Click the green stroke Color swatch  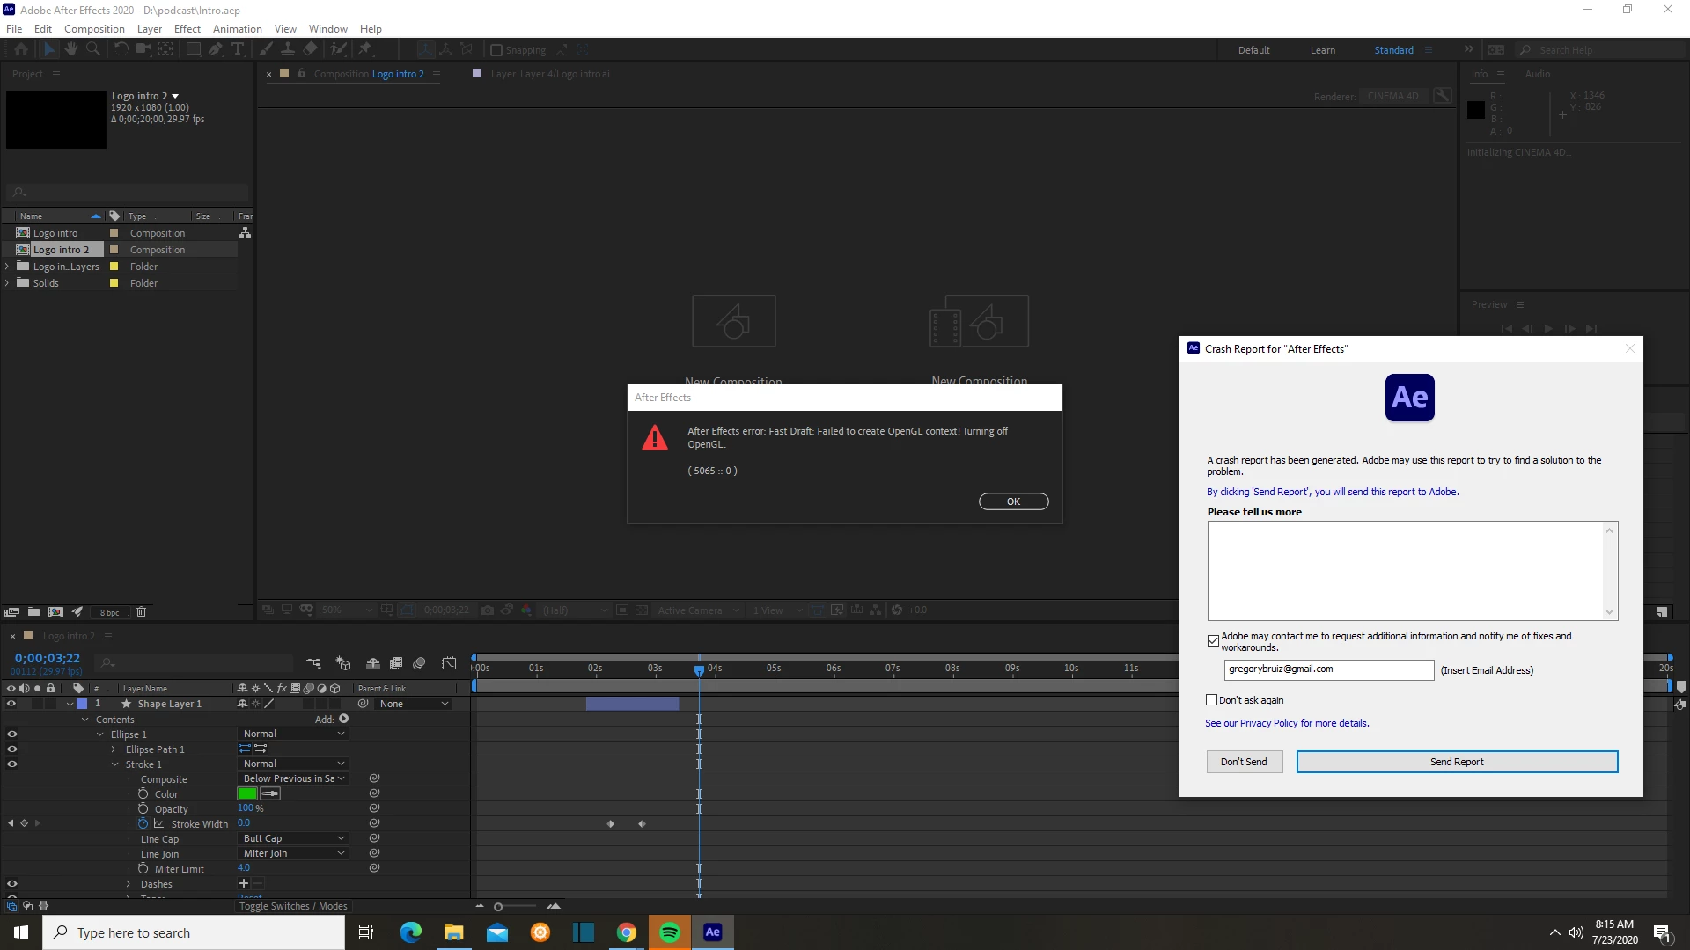pyautogui.click(x=246, y=794)
